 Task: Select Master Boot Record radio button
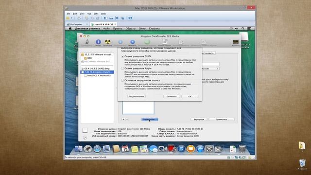click(x=122, y=80)
